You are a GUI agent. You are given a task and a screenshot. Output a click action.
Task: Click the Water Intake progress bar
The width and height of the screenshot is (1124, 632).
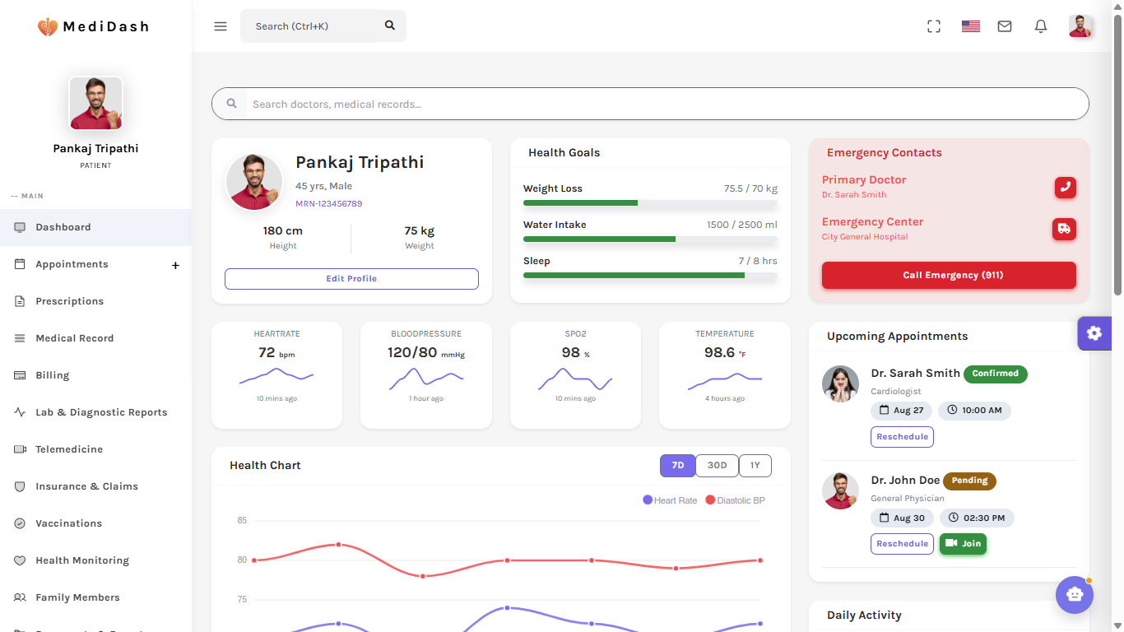coord(650,239)
